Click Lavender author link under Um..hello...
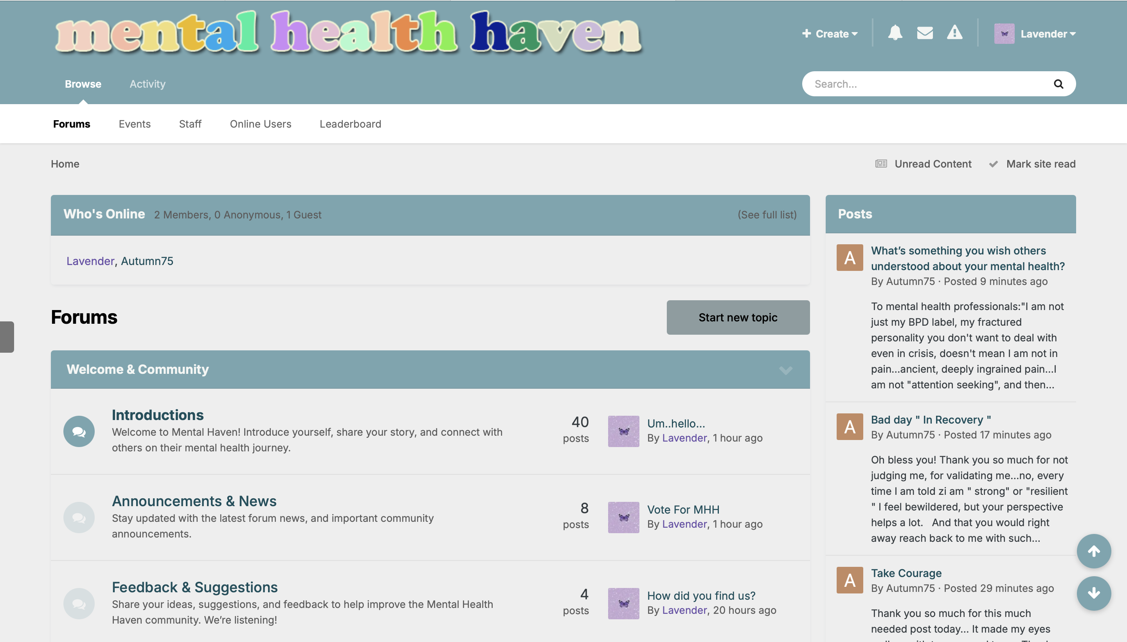Screen dimensions: 1127x642 (684, 438)
